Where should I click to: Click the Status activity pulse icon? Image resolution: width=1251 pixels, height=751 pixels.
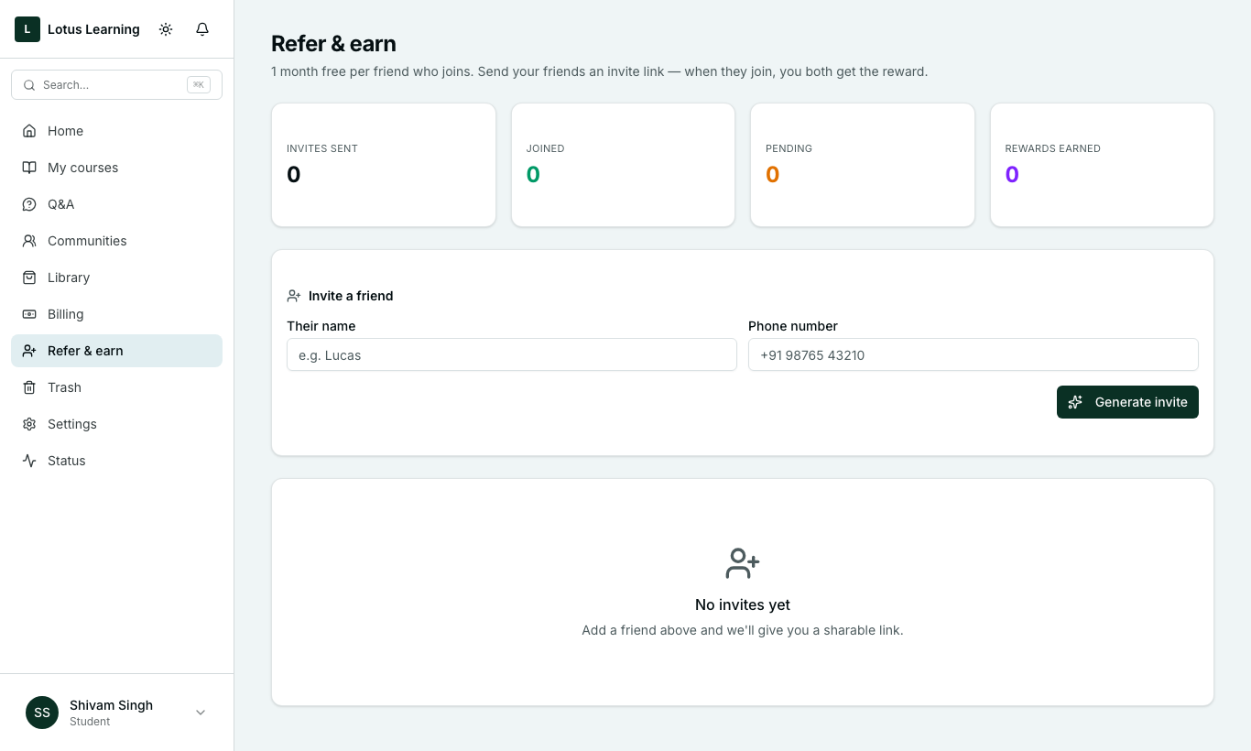click(29, 461)
